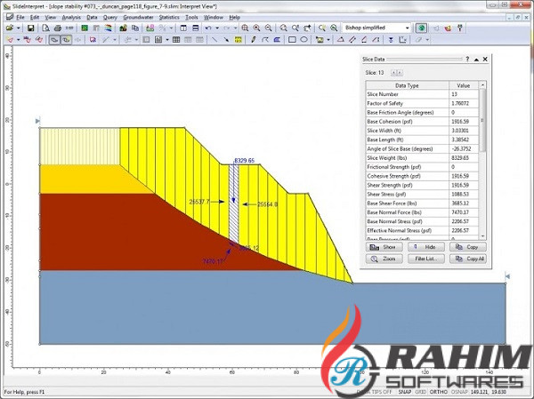534x399 pixels.
Task: Click the Save disk icon
Action: (x=30, y=28)
